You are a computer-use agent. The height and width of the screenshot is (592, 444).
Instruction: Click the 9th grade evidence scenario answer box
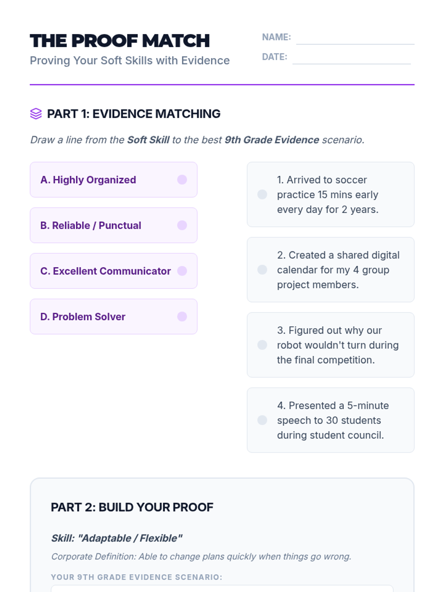coord(222,589)
